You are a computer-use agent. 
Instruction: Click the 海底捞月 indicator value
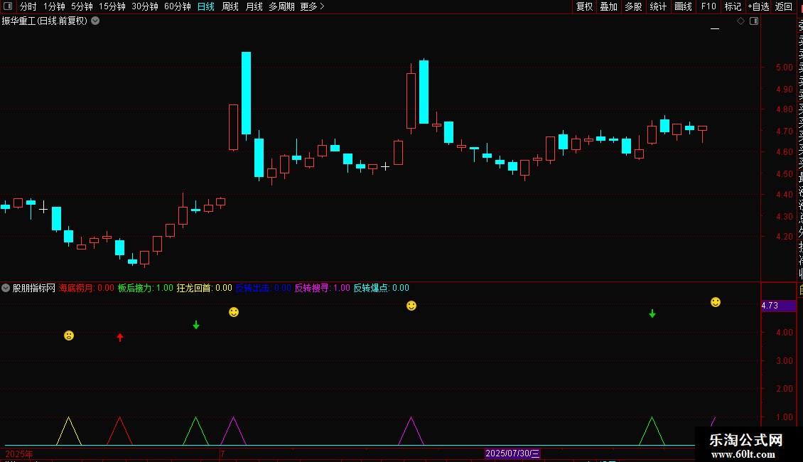click(x=86, y=288)
